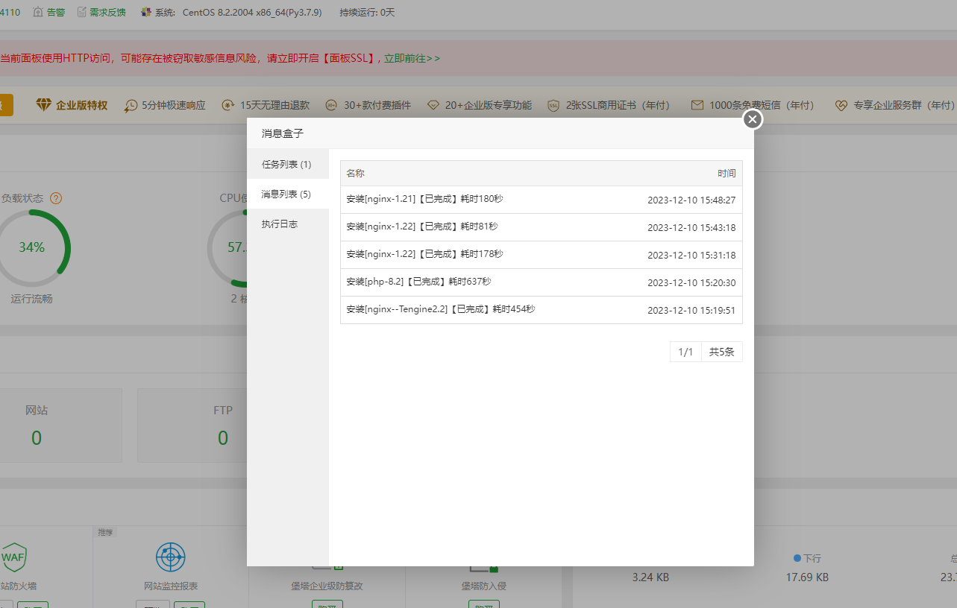Click the 名称 column header

pos(356,174)
